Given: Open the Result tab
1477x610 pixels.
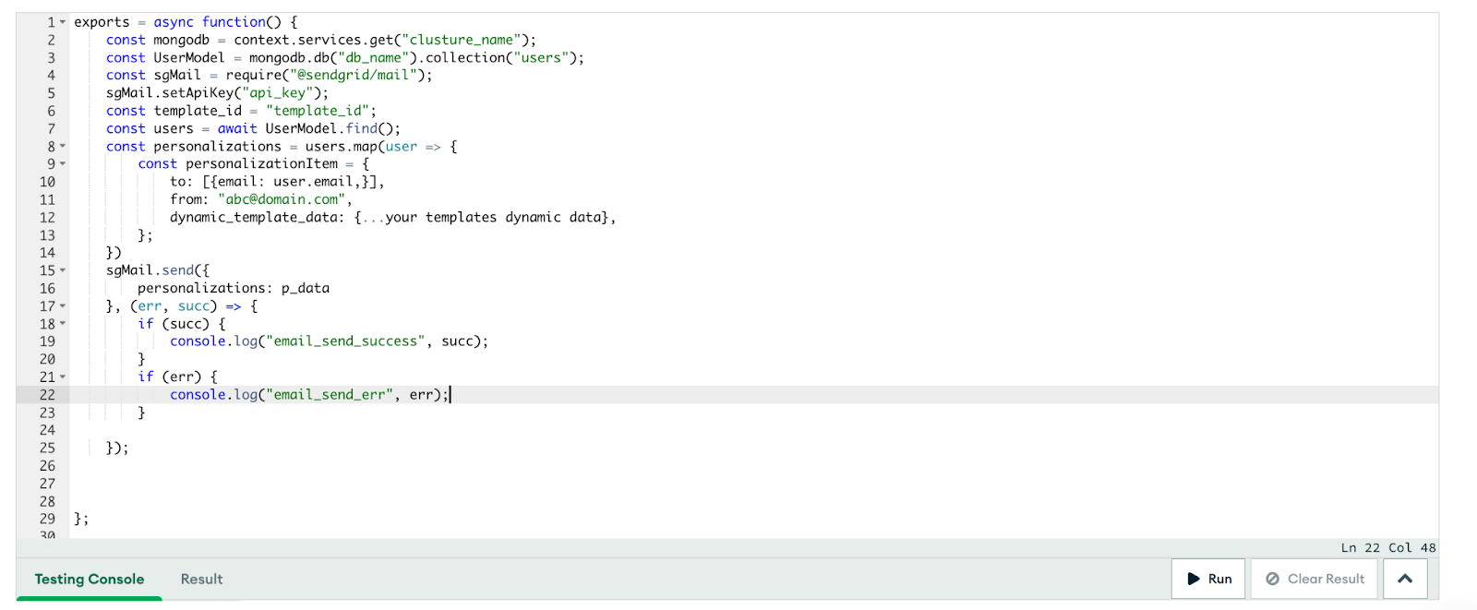Looking at the screenshot, I should tap(201, 579).
